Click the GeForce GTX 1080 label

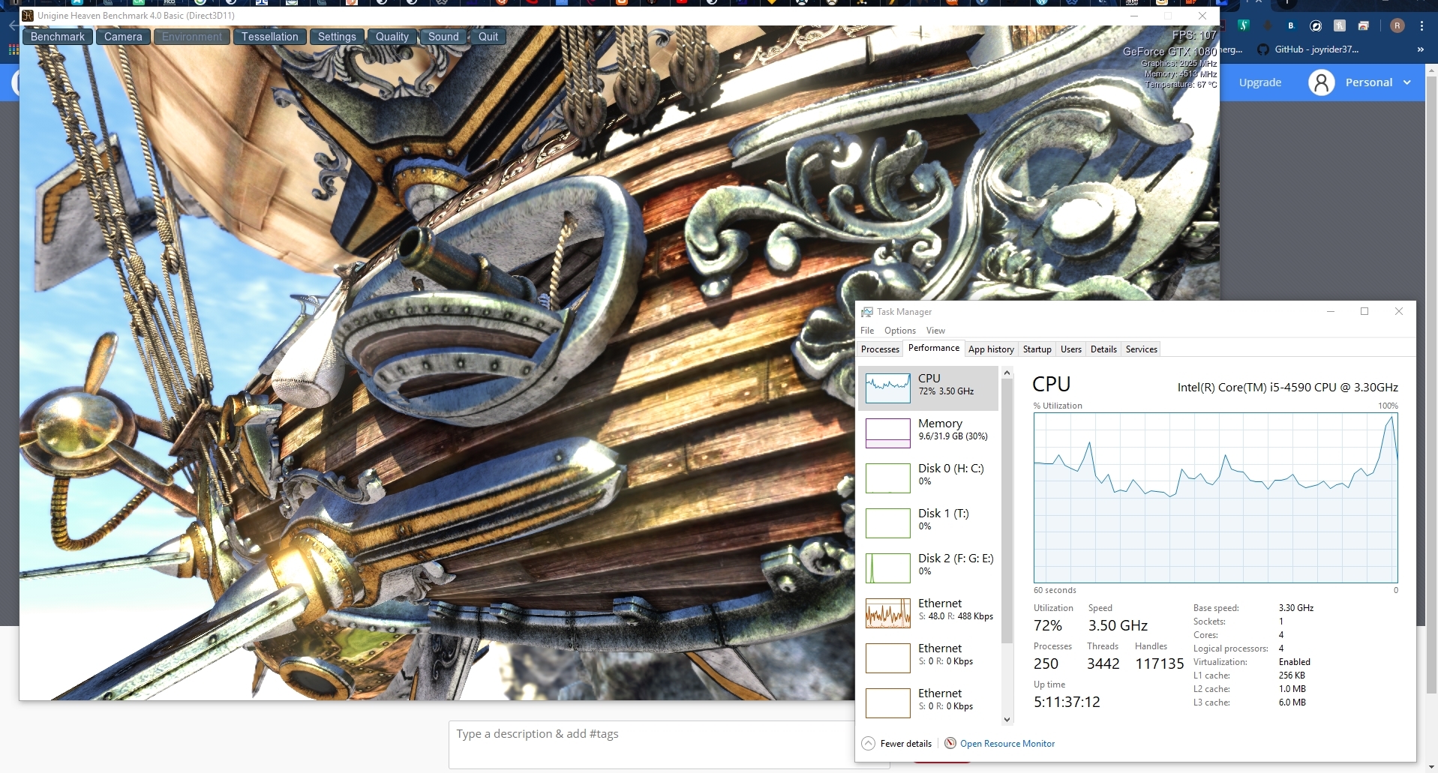click(x=1170, y=52)
